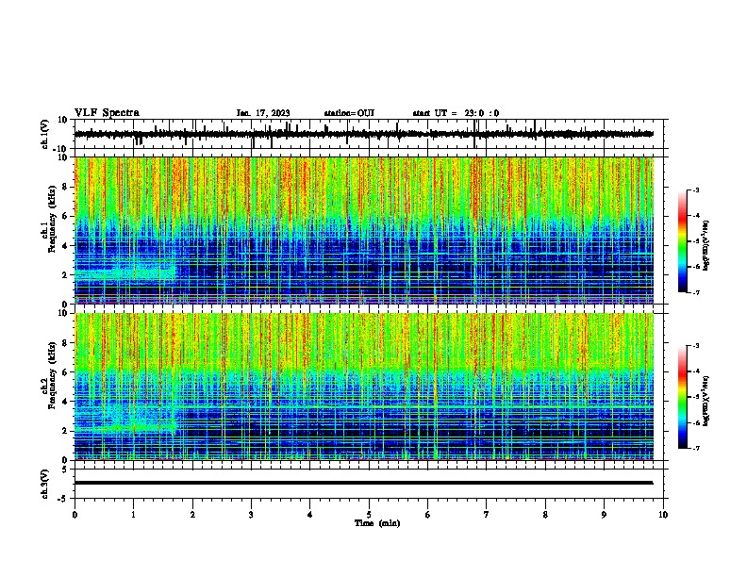Click the "-5" tick on ch.3(V) axis
Screen dimensions: 747x577
coord(63,499)
